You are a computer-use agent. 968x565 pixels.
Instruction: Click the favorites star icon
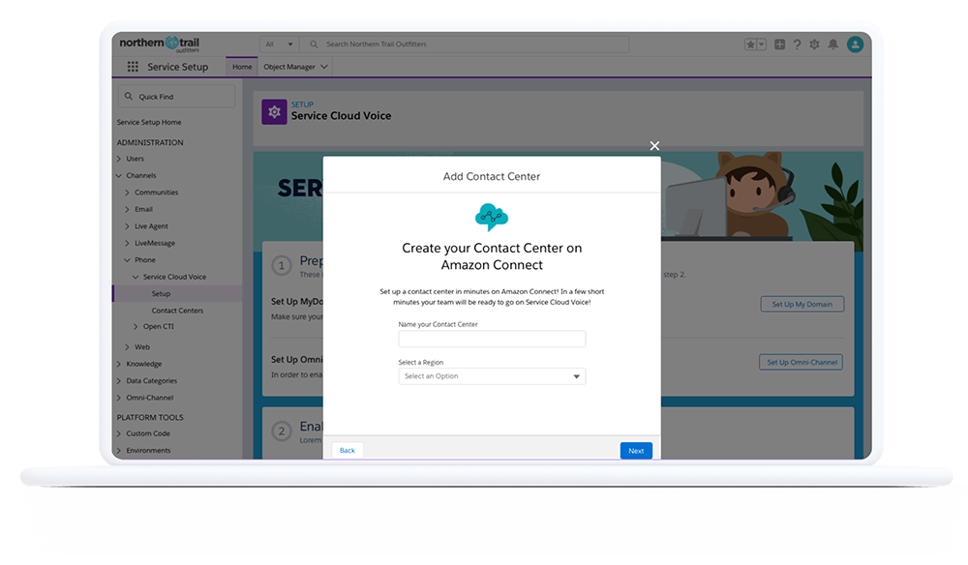(751, 45)
